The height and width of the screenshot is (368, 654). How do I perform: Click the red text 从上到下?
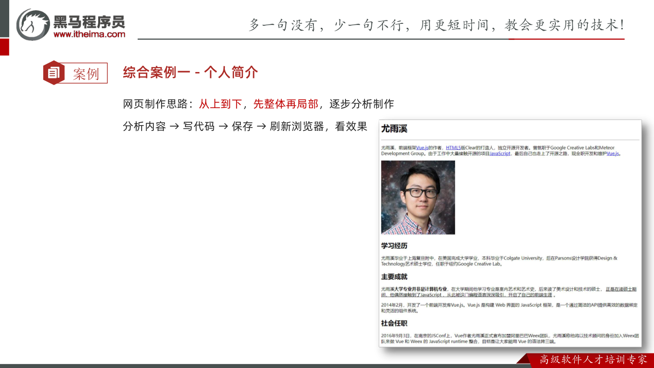(x=220, y=104)
